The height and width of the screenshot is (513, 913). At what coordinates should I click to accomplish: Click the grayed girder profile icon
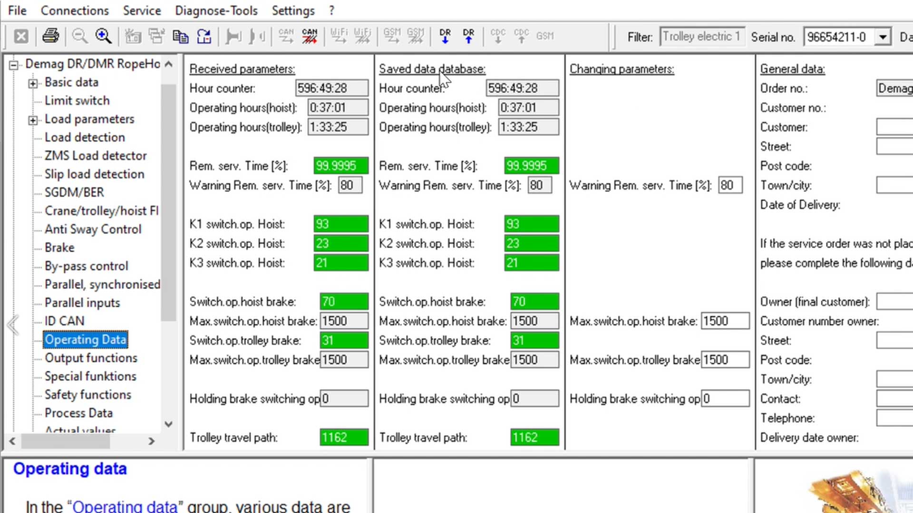233,36
